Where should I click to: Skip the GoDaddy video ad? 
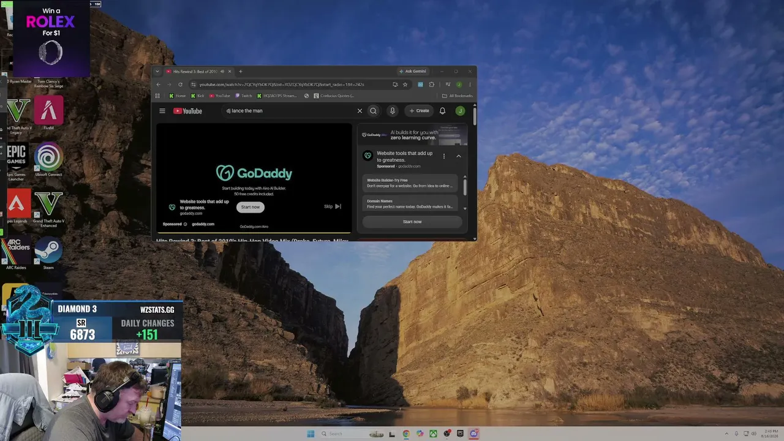point(333,206)
